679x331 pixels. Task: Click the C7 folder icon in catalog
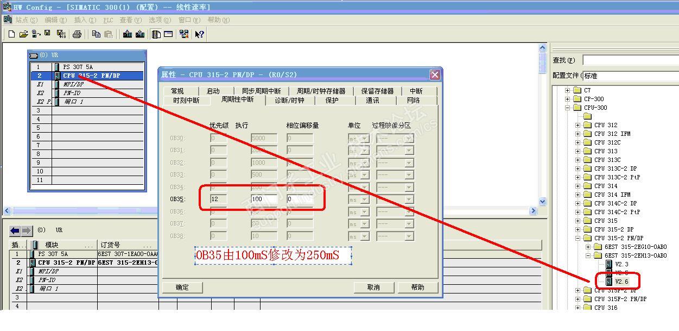[577, 90]
